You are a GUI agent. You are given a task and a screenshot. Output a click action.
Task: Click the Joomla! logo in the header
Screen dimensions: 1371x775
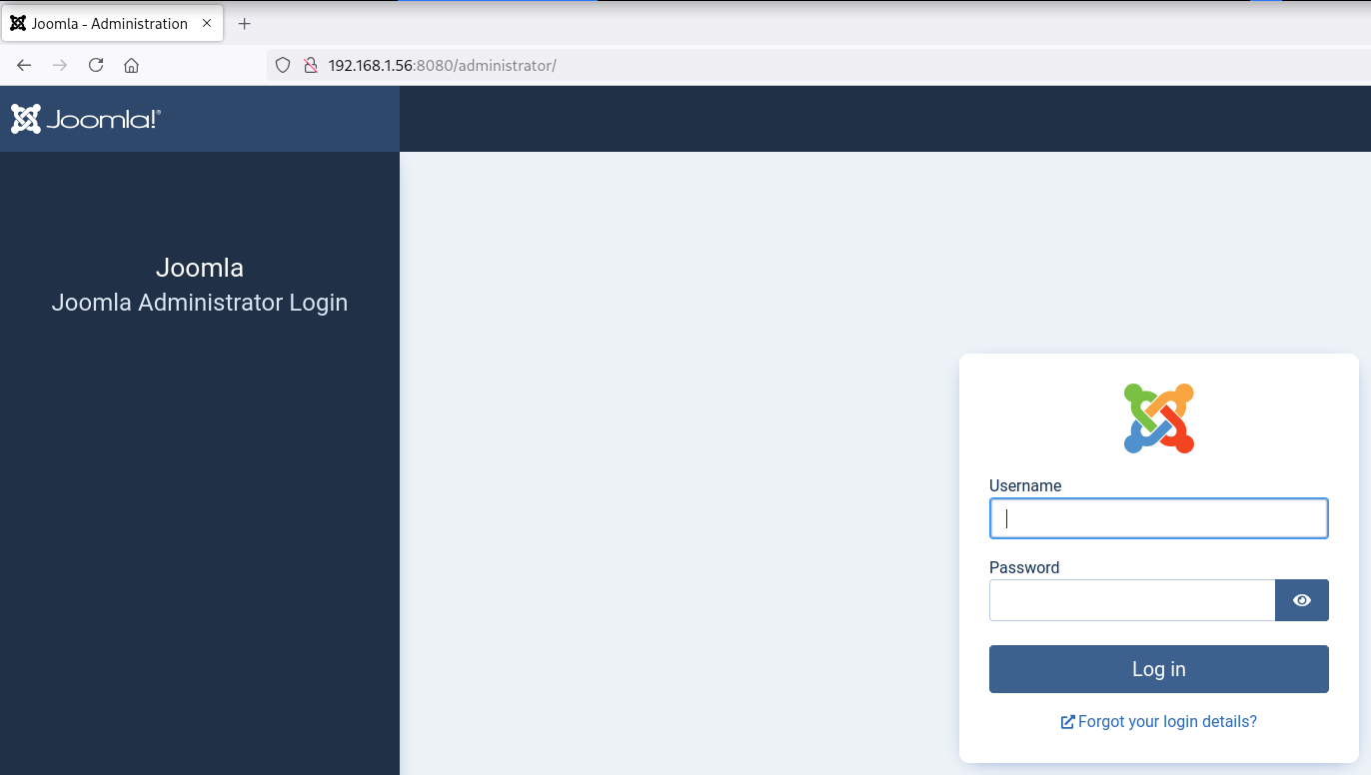(85, 119)
